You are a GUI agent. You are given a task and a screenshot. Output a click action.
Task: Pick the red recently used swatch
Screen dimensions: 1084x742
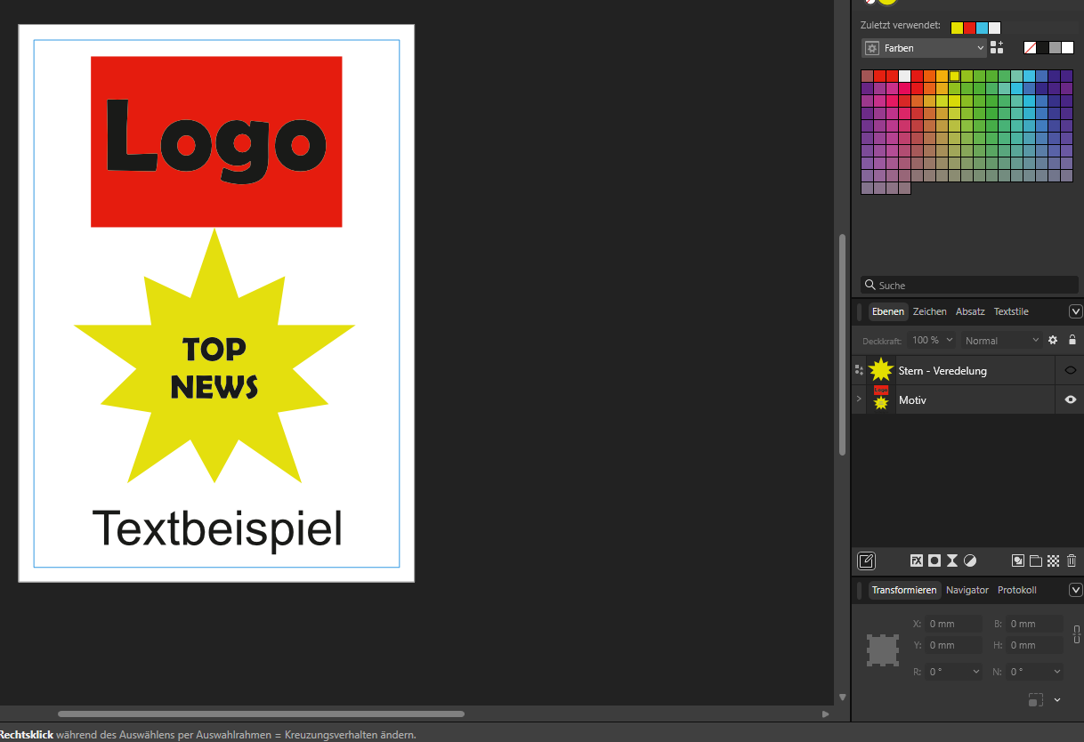[x=969, y=28]
